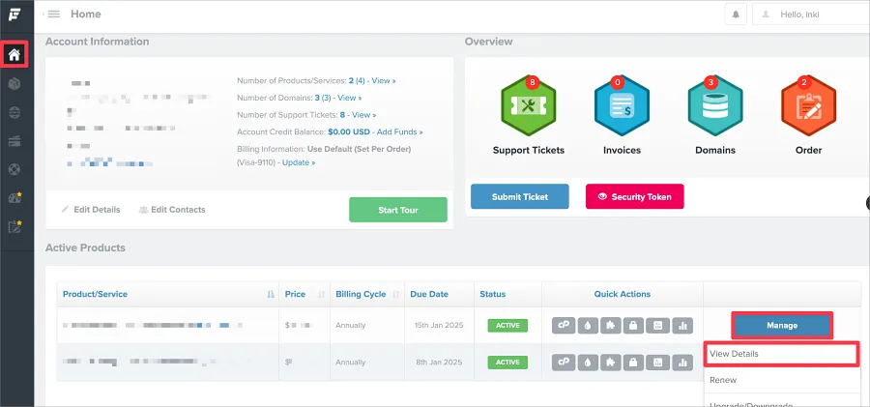870x407 pixels.
Task: Click the Domains hexagon icon
Action: pos(715,108)
